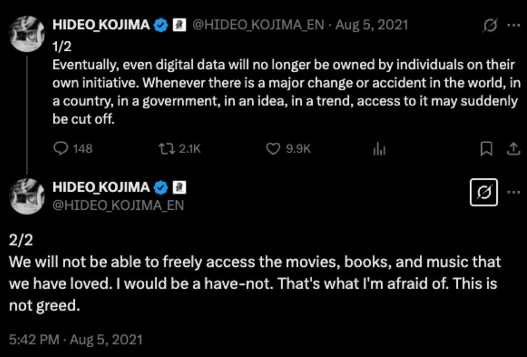Image resolution: width=527 pixels, height=357 pixels.
Task: Click the affiliate badge beside the first username
Action: tap(179, 25)
